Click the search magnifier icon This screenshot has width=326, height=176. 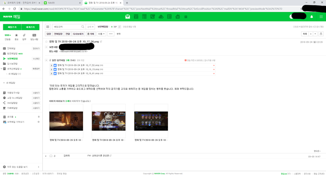83,27
